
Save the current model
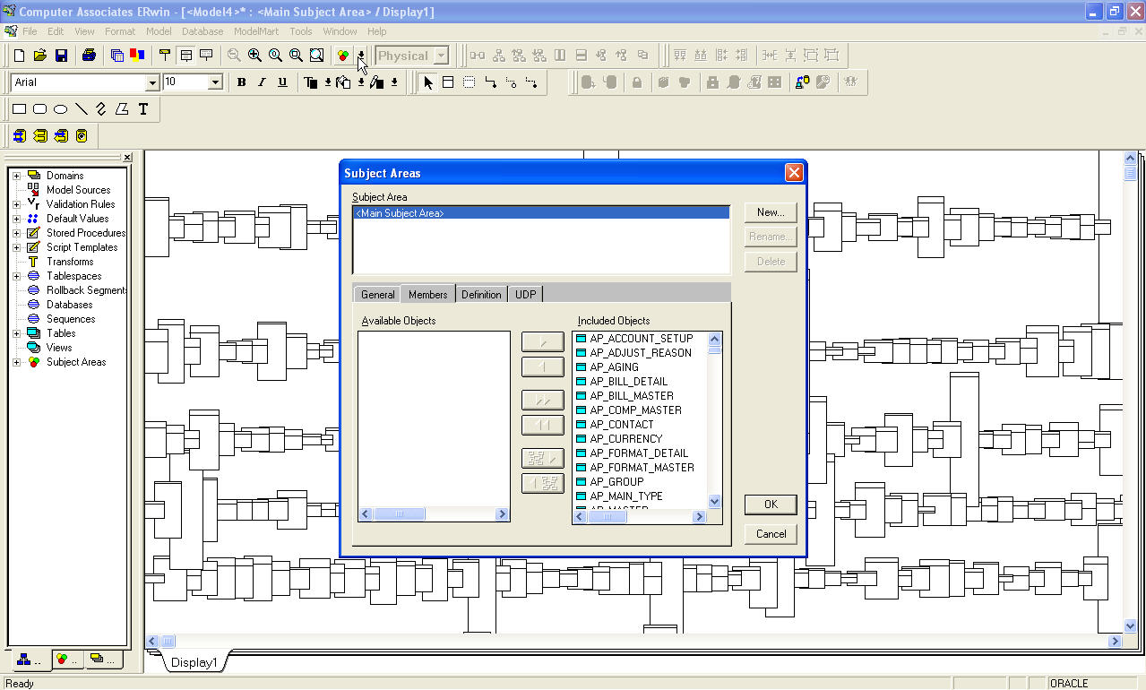61,55
